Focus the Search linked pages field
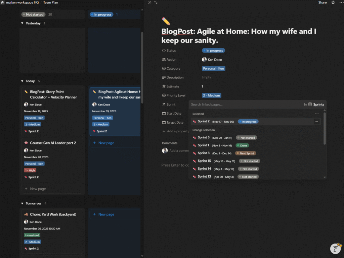344x258 pixels. coord(245,105)
